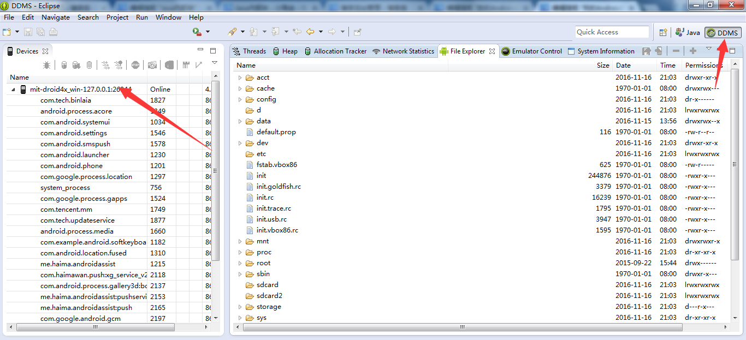This screenshot has height=340, width=746.
Task: Click the Quick Access search field
Action: point(611,32)
